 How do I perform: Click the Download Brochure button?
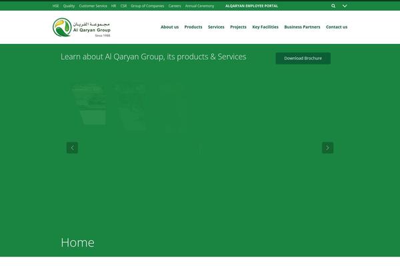[x=303, y=59]
